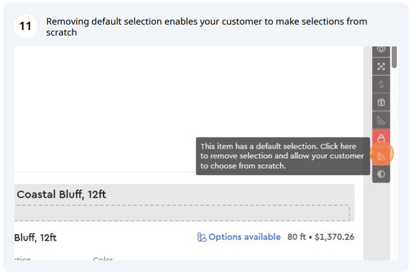Toggle the half-circle contrast icon
The height and width of the screenshot is (273, 416).
coord(381,174)
